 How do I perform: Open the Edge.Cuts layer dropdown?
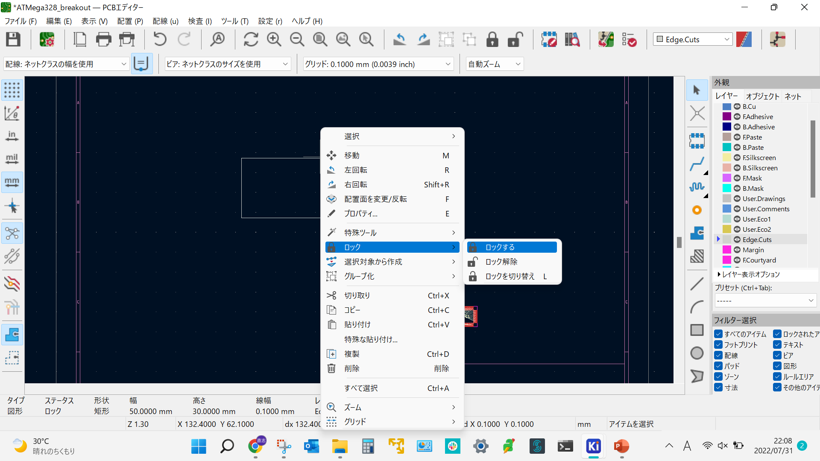point(693,39)
